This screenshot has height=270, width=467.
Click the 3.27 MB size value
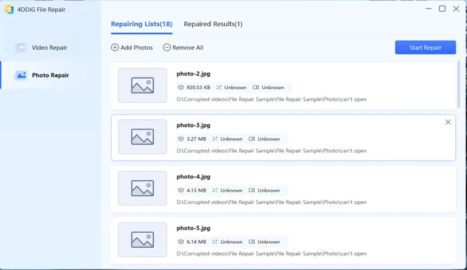pyautogui.click(x=196, y=139)
